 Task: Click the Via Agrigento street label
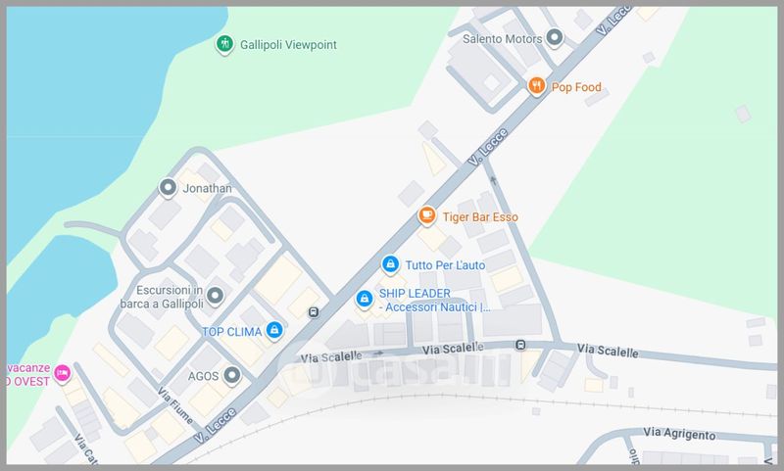[x=679, y=434]
